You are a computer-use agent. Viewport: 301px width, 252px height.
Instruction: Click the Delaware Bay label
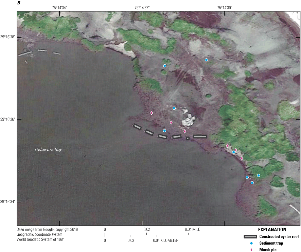tap(48, 149)
